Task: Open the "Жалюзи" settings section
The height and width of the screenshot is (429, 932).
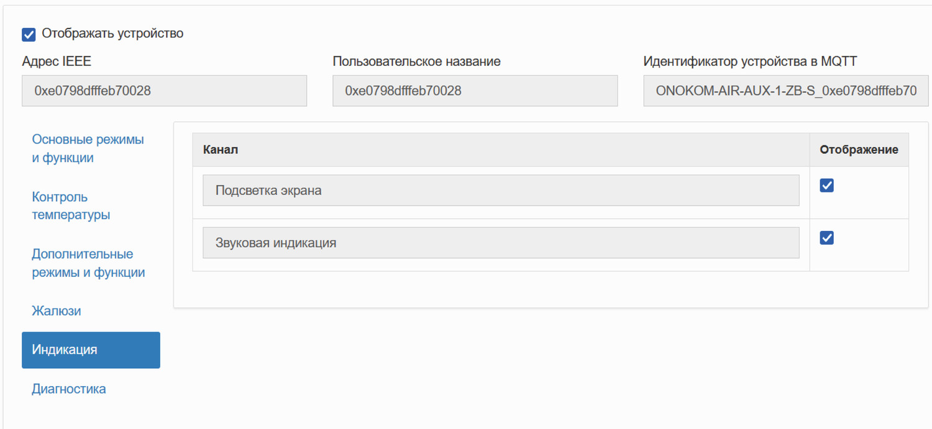Action: click(56, 310)
